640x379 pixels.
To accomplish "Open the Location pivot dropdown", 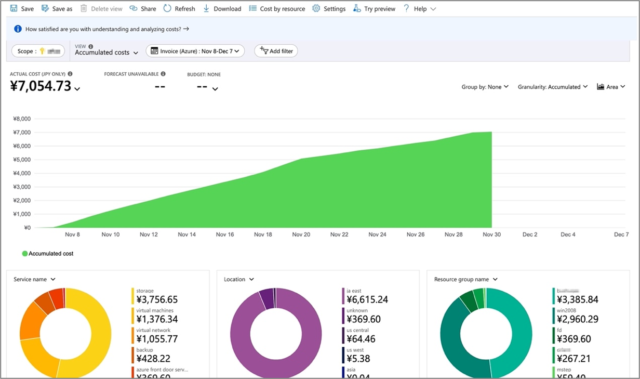I will [x=239, y=279].
